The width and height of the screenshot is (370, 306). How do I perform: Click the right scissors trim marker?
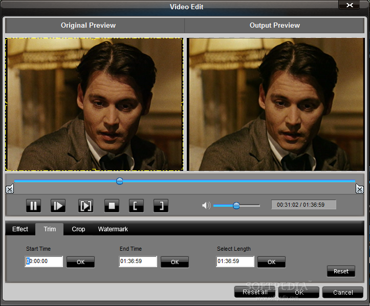coord(359,189)
